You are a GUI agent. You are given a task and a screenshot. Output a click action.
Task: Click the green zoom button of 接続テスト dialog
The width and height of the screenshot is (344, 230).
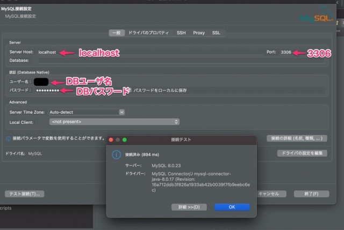click(x=125, y=139)
